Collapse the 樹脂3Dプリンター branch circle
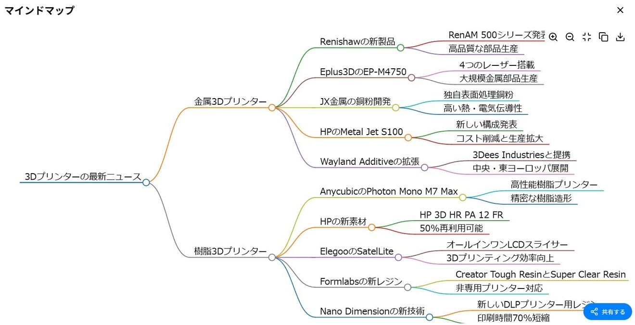This screenshot has width=635, height=325. 272,257
